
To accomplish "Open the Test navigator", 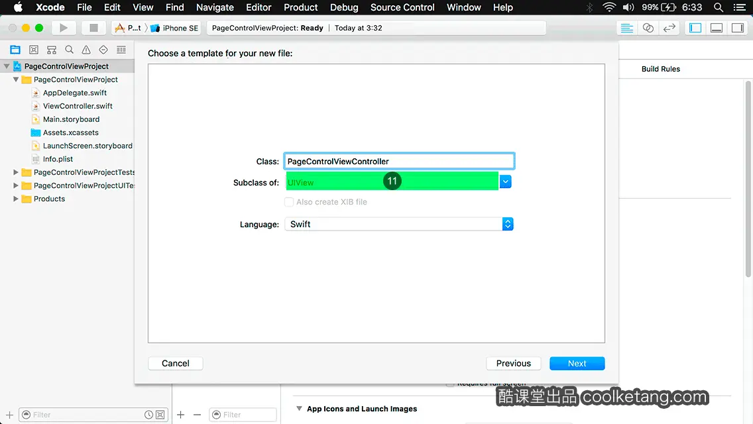I will point(103,50).
